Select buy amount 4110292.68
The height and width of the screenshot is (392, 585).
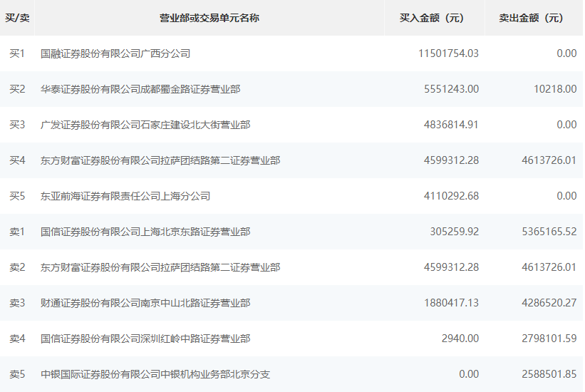point(452,196)
